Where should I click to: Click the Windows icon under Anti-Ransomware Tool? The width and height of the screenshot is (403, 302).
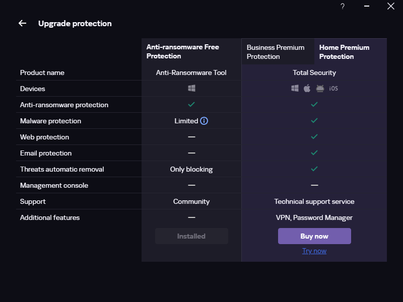tap(191, 89)
